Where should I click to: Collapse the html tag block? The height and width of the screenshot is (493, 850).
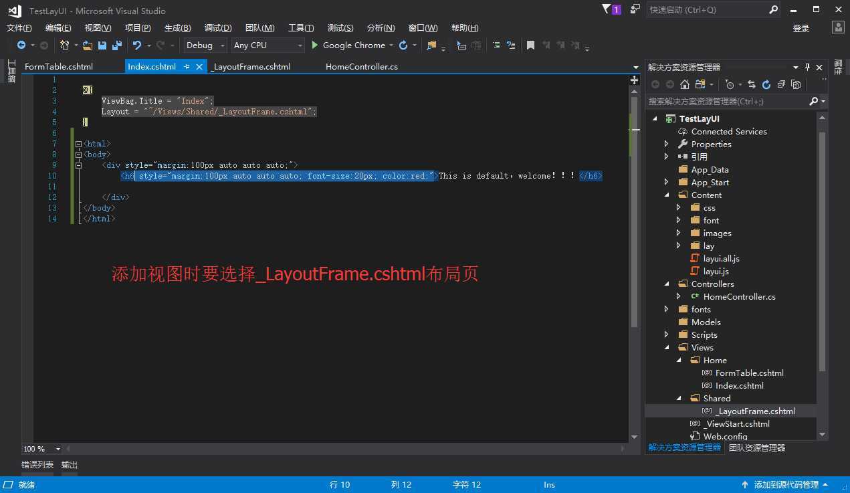[79, 144]
